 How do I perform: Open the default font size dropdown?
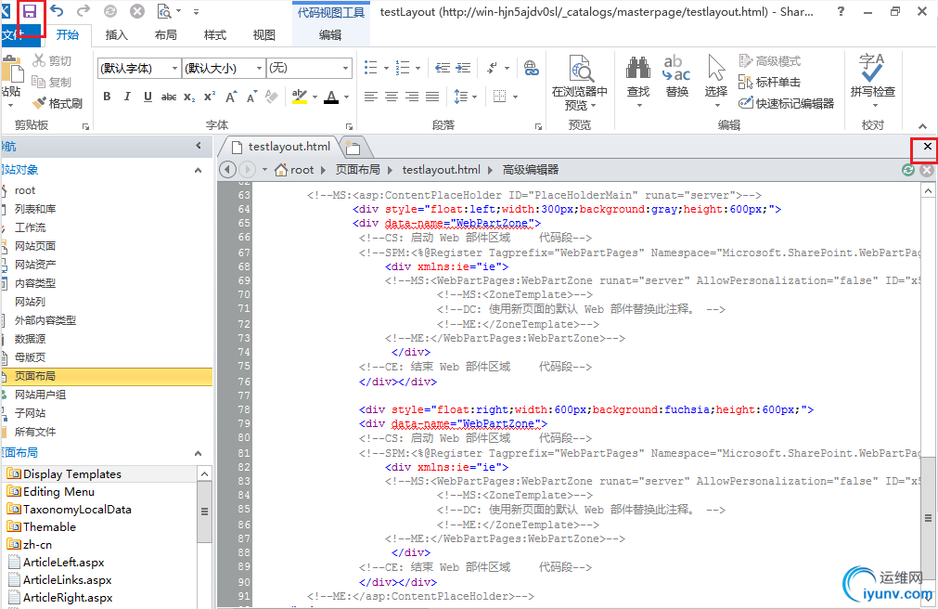coord(223,68)
